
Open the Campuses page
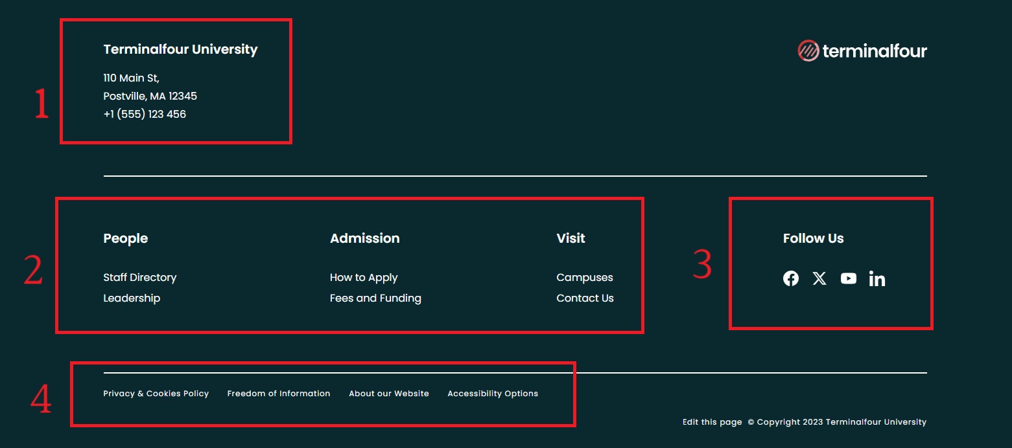[584, 277]
